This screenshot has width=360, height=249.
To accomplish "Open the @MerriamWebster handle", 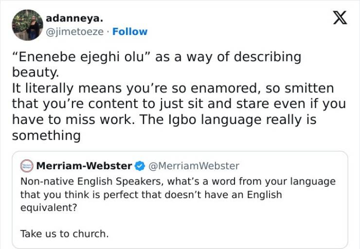I will (x=193, y=166).
